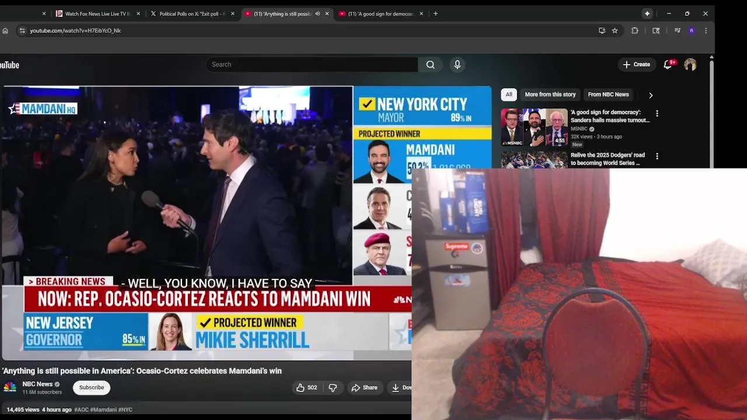
Task: Click the YouTube logo
Action: (x=9, y=65)
